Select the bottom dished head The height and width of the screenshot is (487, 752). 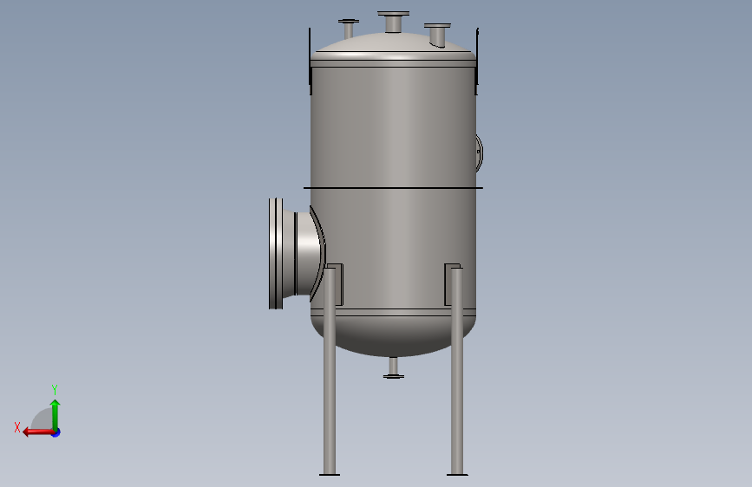[x=393, y=338]
